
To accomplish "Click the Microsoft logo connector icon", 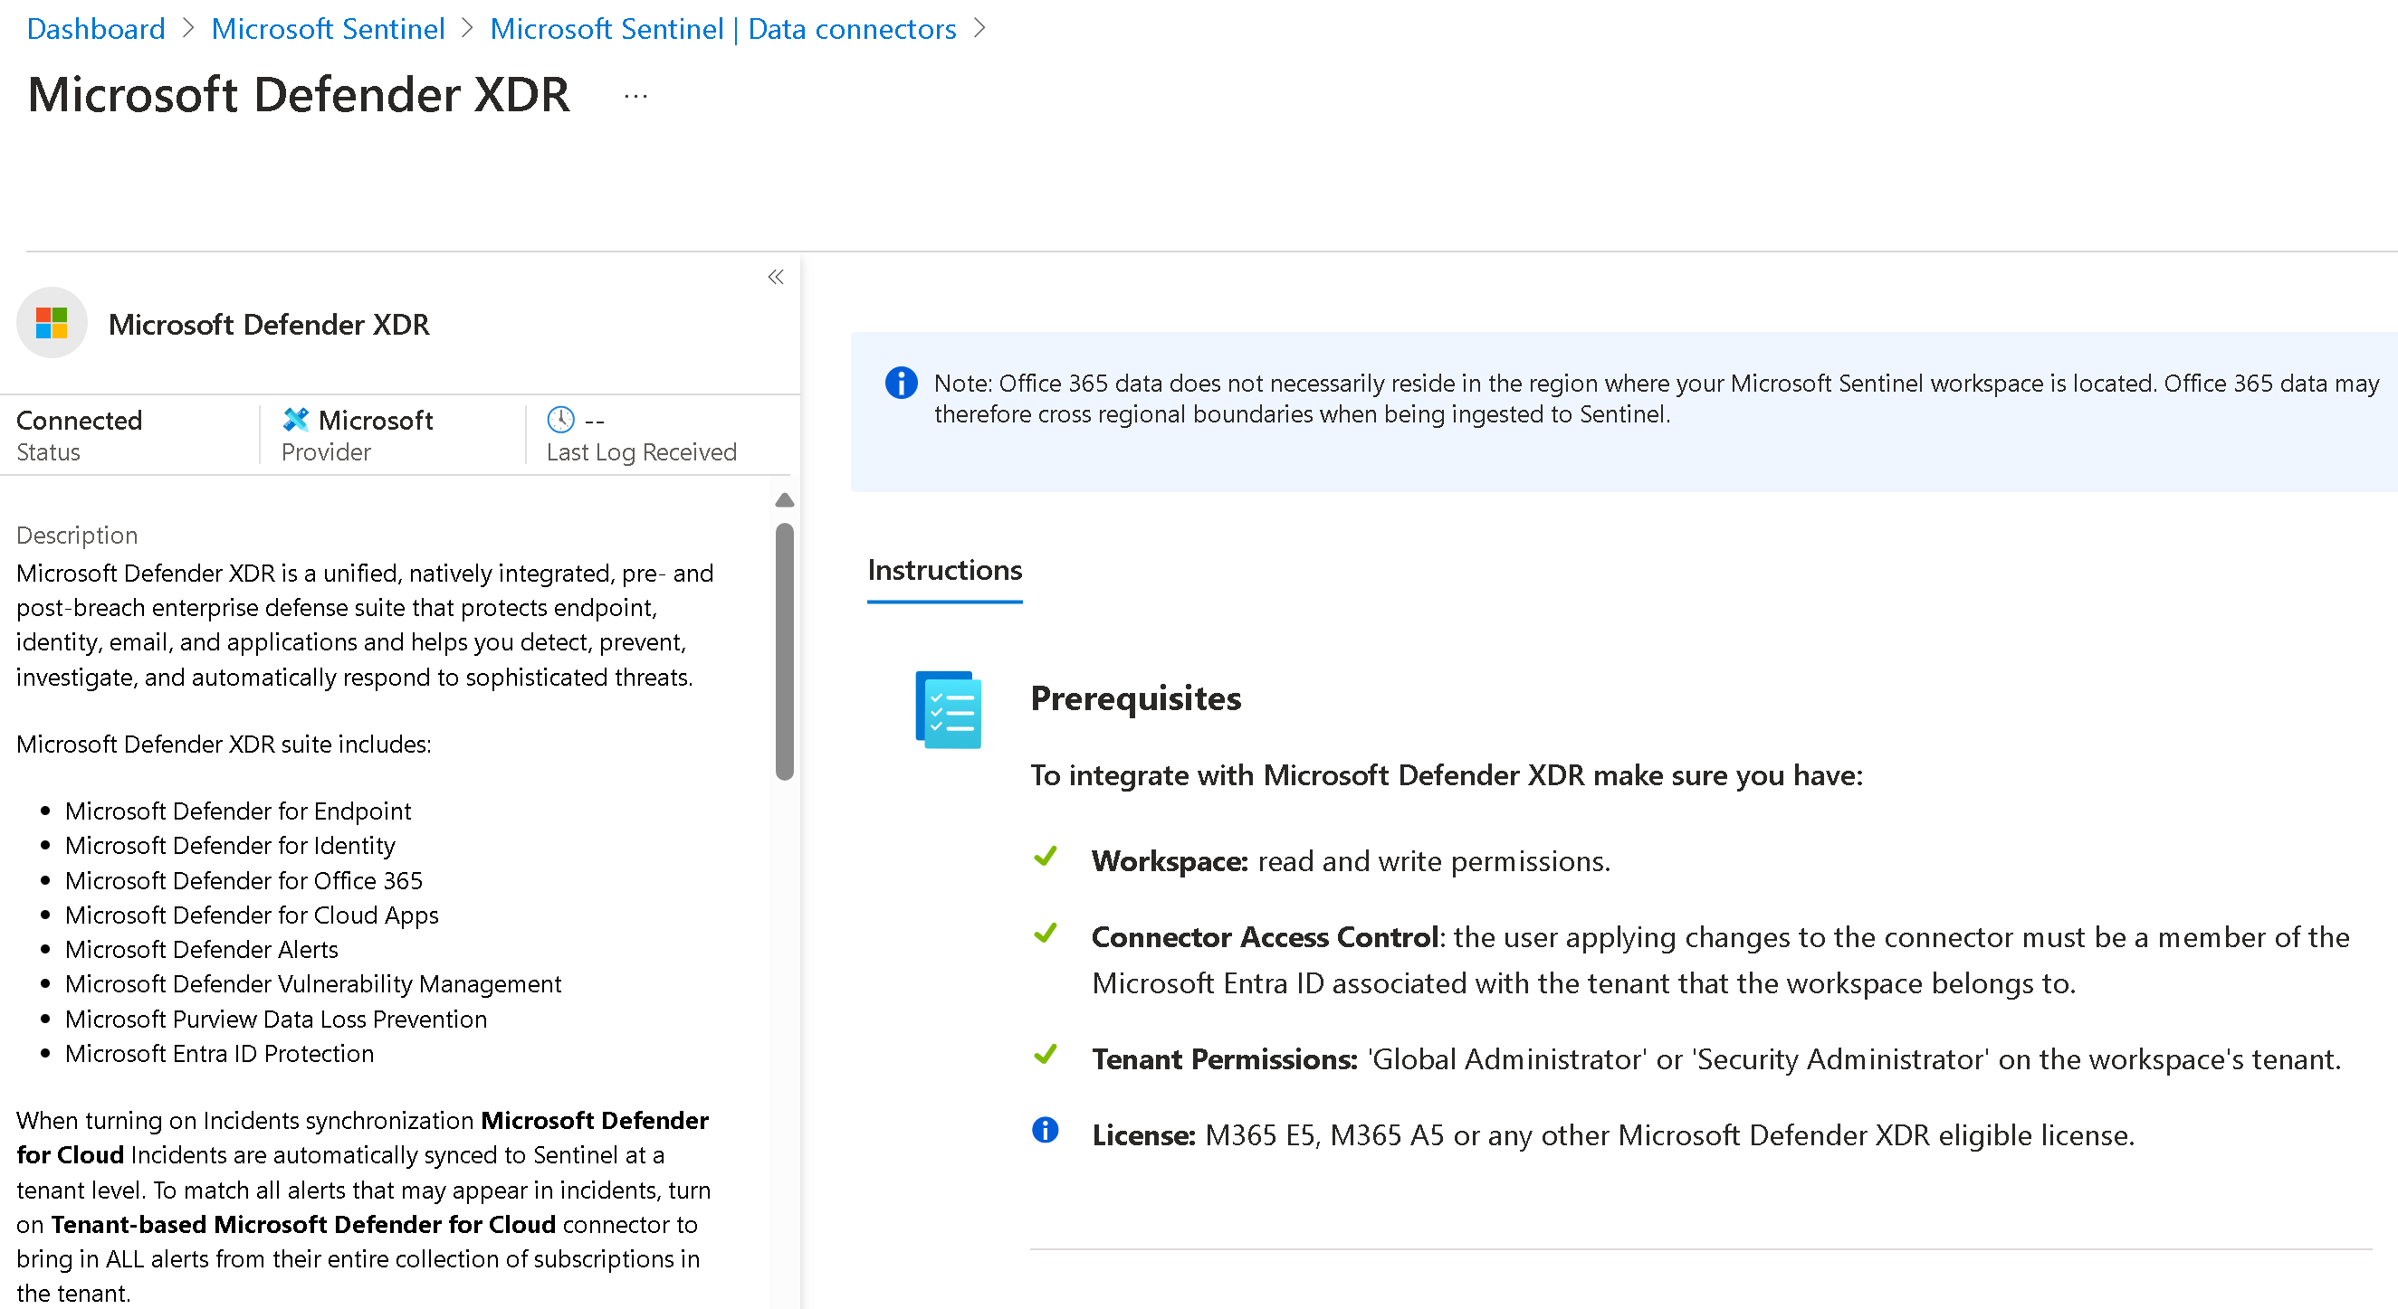I will pyautogui.click(x=53, y=323).
